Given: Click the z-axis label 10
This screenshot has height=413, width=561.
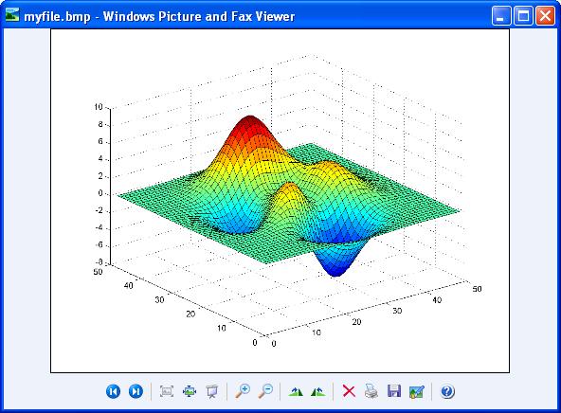Looking at the screenshot, I should pyautogui.click(x=99, y=107).
